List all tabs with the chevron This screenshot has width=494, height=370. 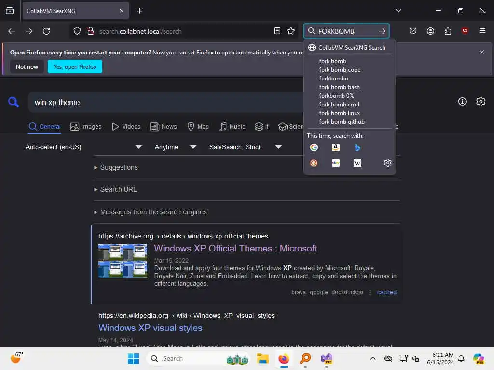[x=398, y=11]
